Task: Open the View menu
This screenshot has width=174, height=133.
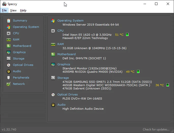Action: point(13,10)
